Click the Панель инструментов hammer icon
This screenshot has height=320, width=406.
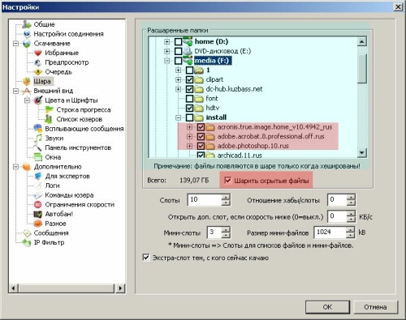coord(37,147)
